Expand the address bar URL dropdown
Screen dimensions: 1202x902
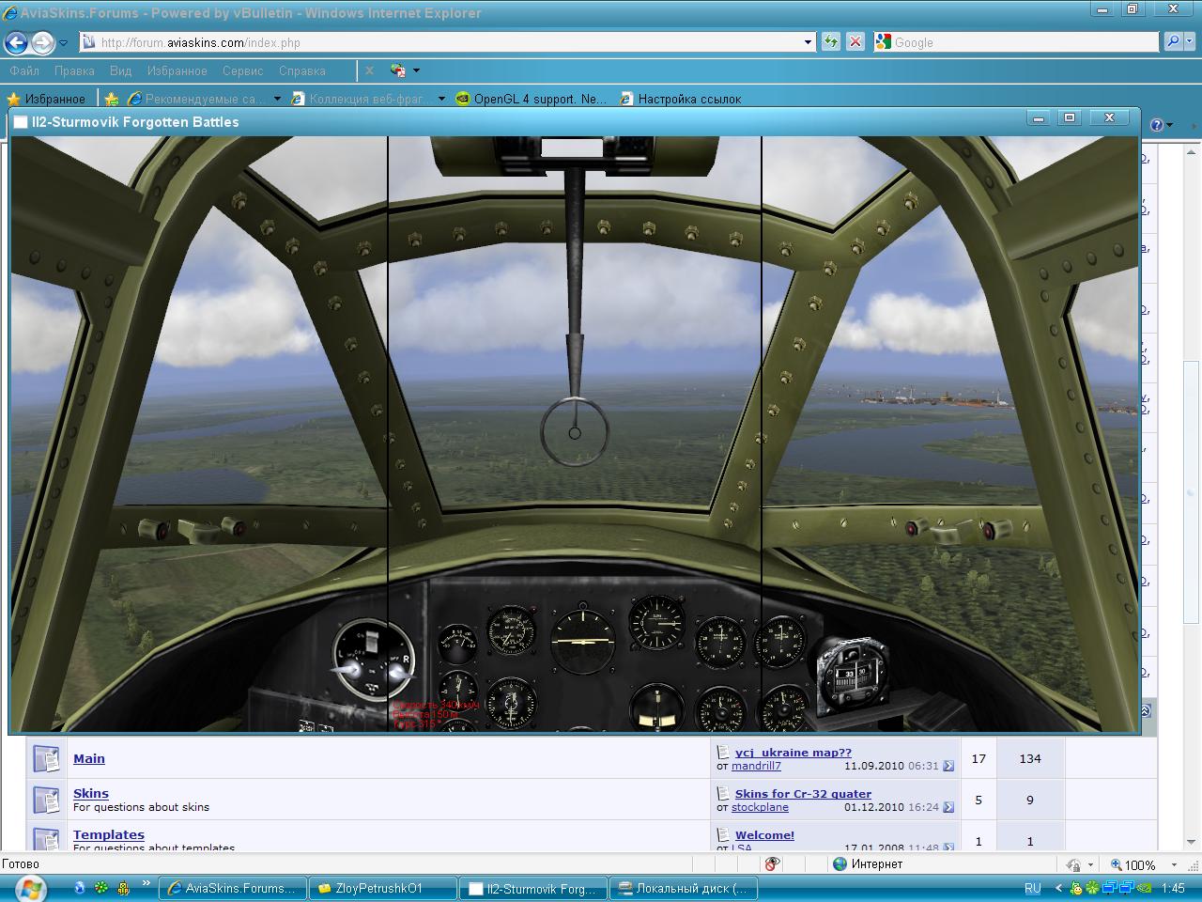pos(809,42)
